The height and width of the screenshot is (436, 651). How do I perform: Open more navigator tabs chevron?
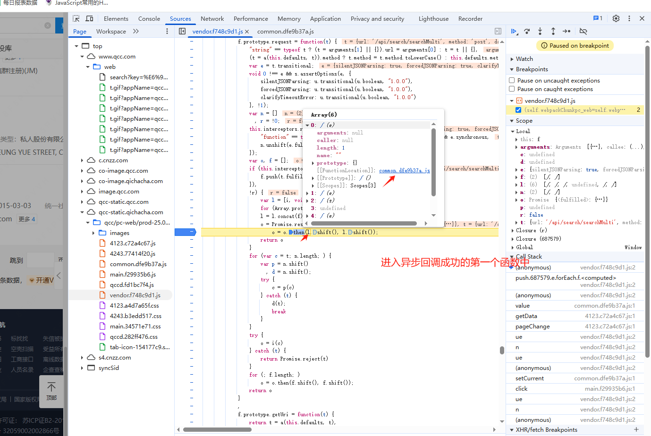(x=136, y=31)
